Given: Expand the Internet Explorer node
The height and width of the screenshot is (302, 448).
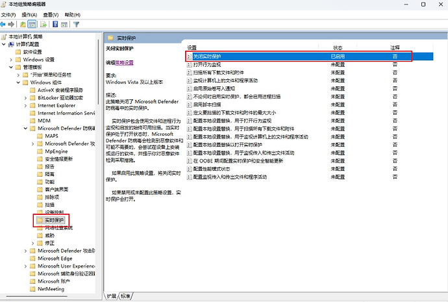Looking at the screenshot, I should [x=25, y=106].
